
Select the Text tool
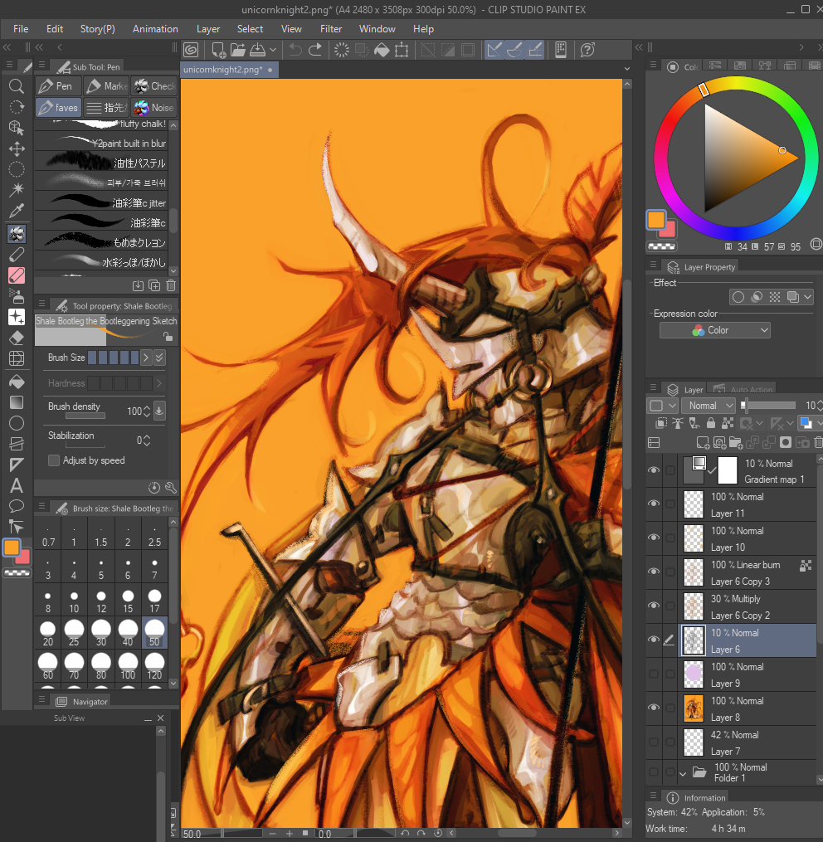pyautogui.click(x=16, y=486)
